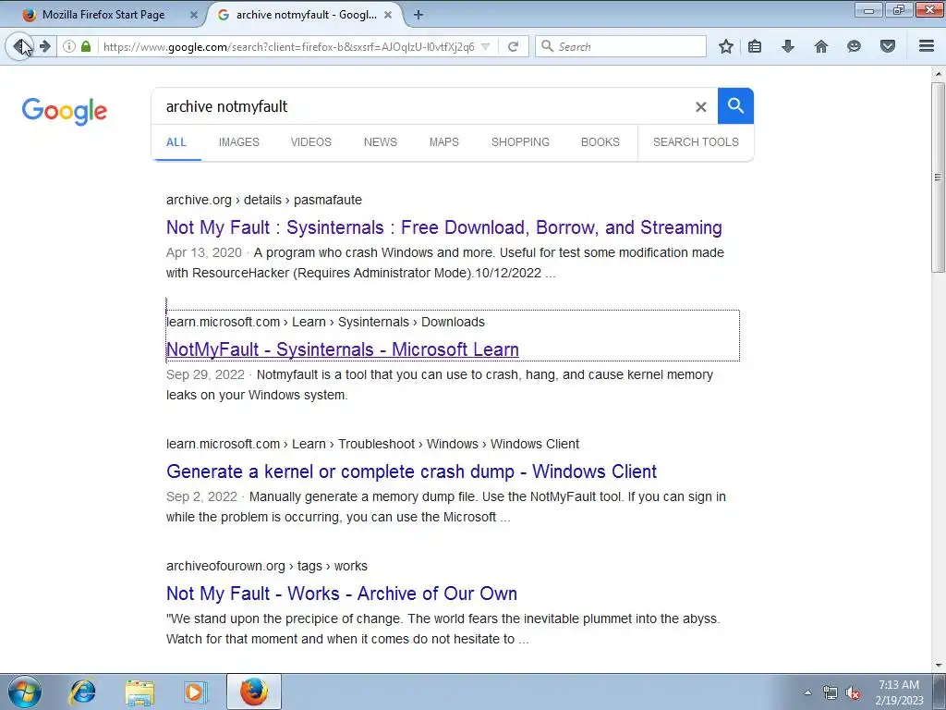The width and height of the screenshot is (946, 710).
Task: Launch Internet Explorer from taskbar
Action: [82, 692]
